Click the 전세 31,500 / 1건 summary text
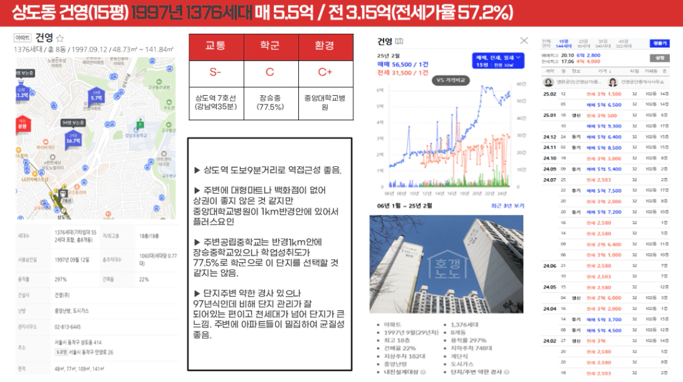This screenshot has width=683, height=382. click(x=403, y=73)
